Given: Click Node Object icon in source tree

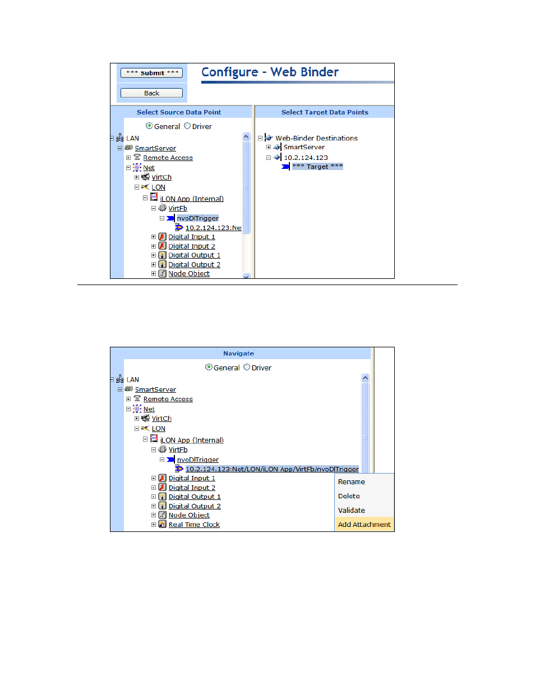Looking at the screenshot, I should click(162, 274).
